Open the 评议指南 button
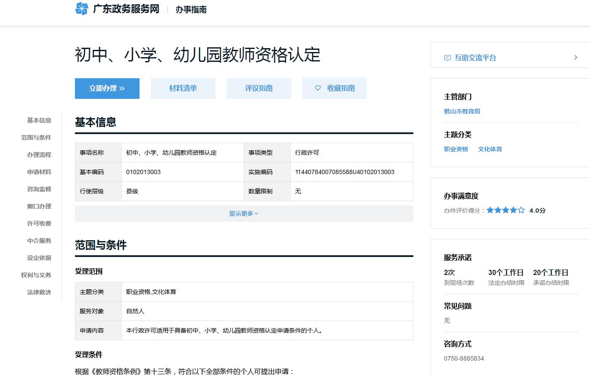This screenshot has height=376, width=590. [x=259, y=88]
